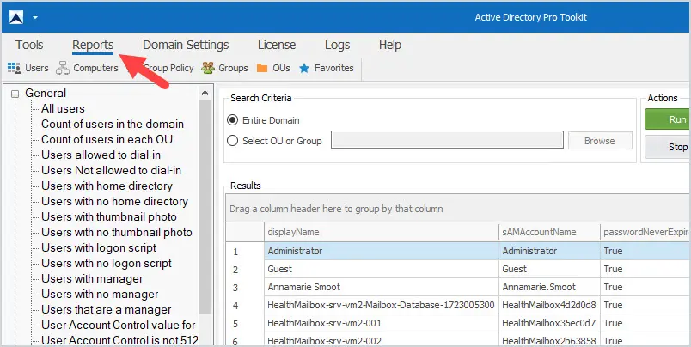Click the report tree vertical scrollbar

205,207
